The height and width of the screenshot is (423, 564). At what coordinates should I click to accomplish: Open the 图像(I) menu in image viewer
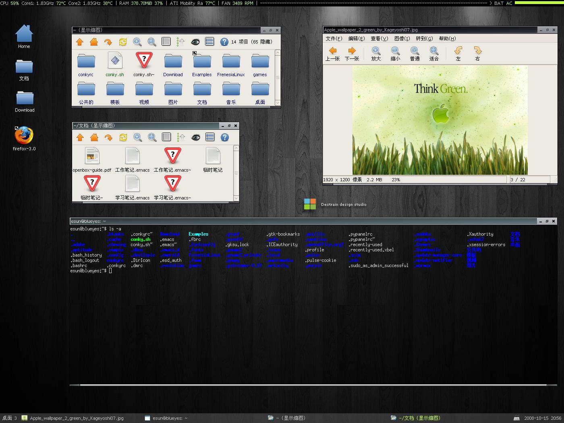(402, 39)
